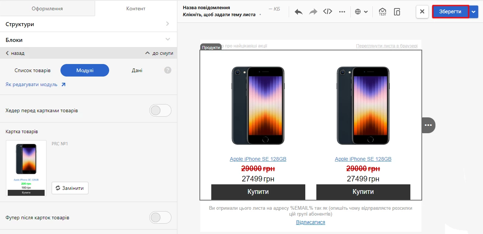Click right crossed-out price 29000 грн

click(x=363, y=169)
